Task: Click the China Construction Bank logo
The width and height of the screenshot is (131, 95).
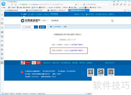Action: [x=30, y=21]
